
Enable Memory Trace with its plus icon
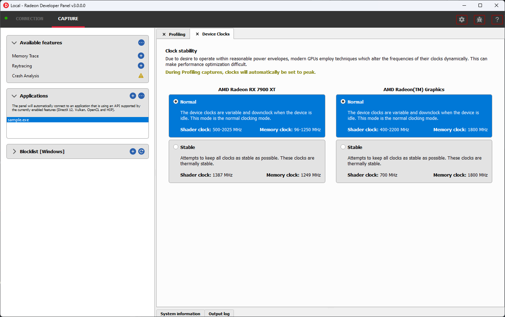coord(141,56)
